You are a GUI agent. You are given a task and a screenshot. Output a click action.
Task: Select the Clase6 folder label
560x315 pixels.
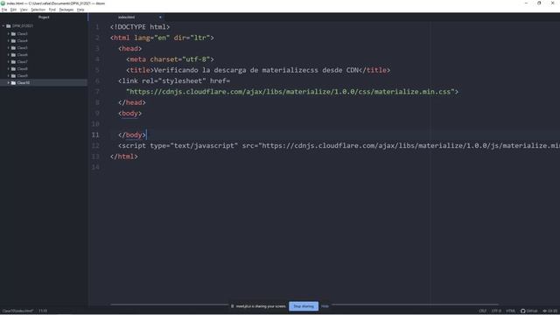tap(22, 55)
